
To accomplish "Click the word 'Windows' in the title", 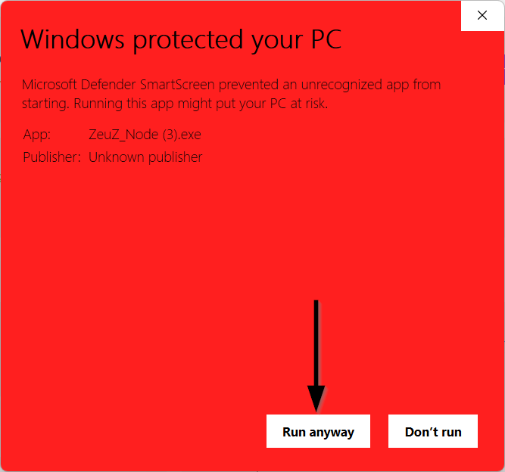I will click(x=73, y=39).
